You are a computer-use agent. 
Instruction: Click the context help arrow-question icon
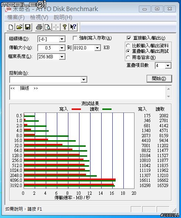tap(73, 27)
